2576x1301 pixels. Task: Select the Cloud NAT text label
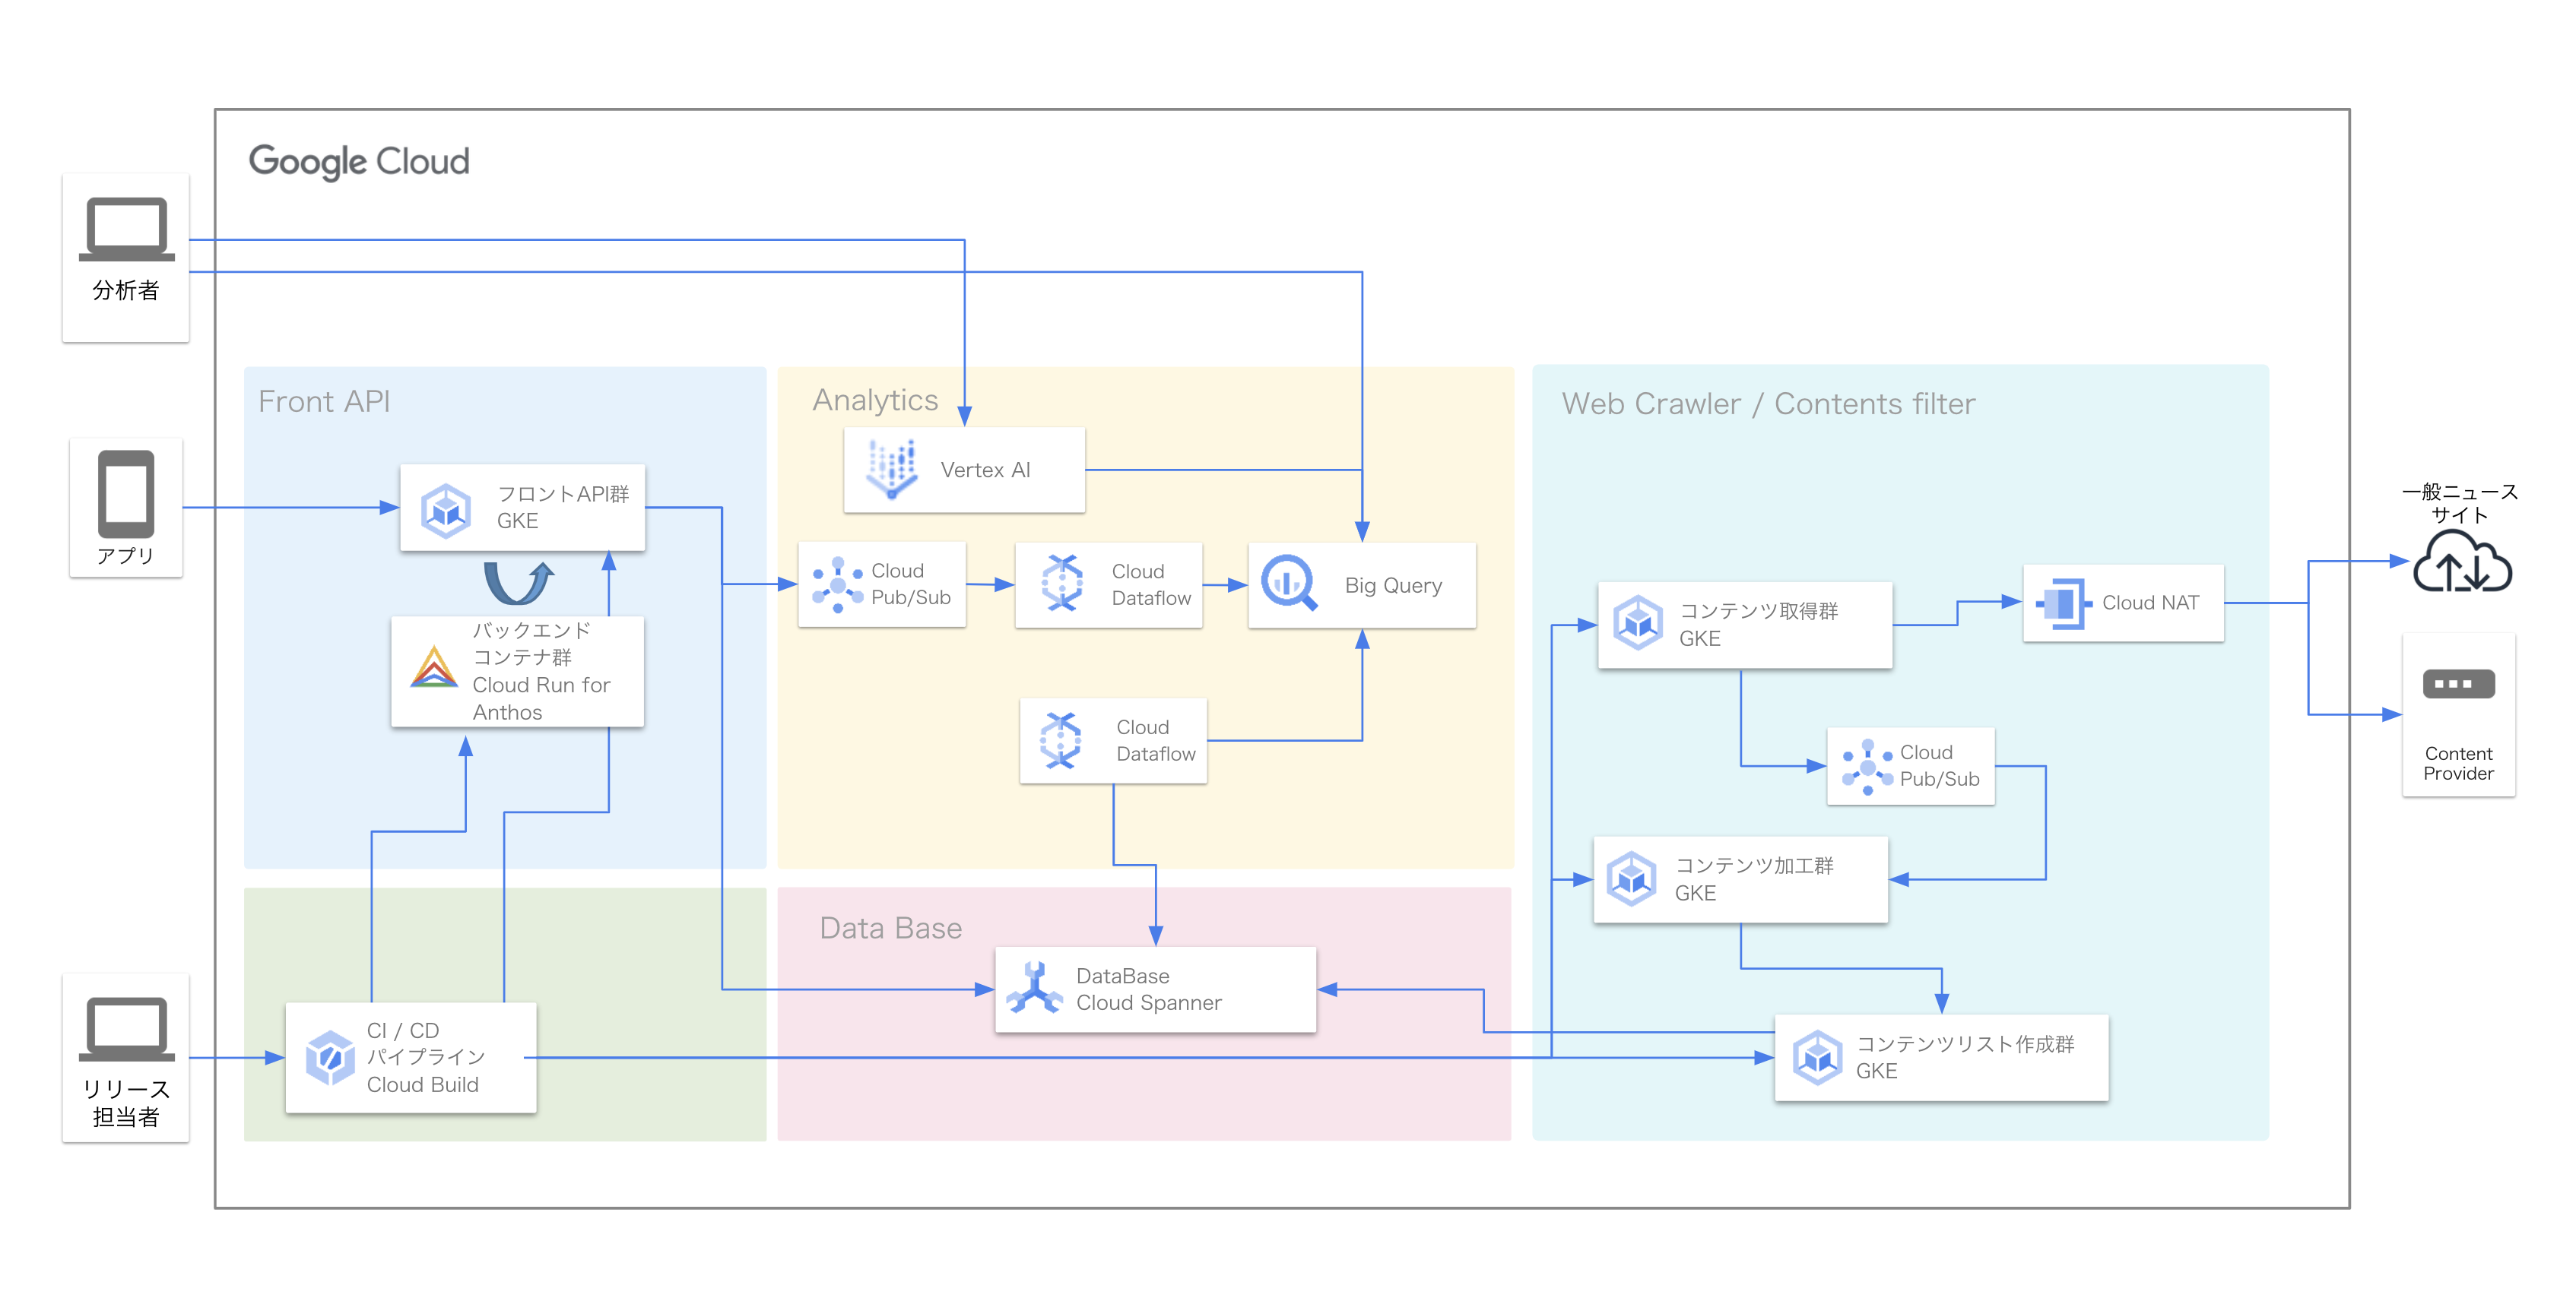(2150, 603)
